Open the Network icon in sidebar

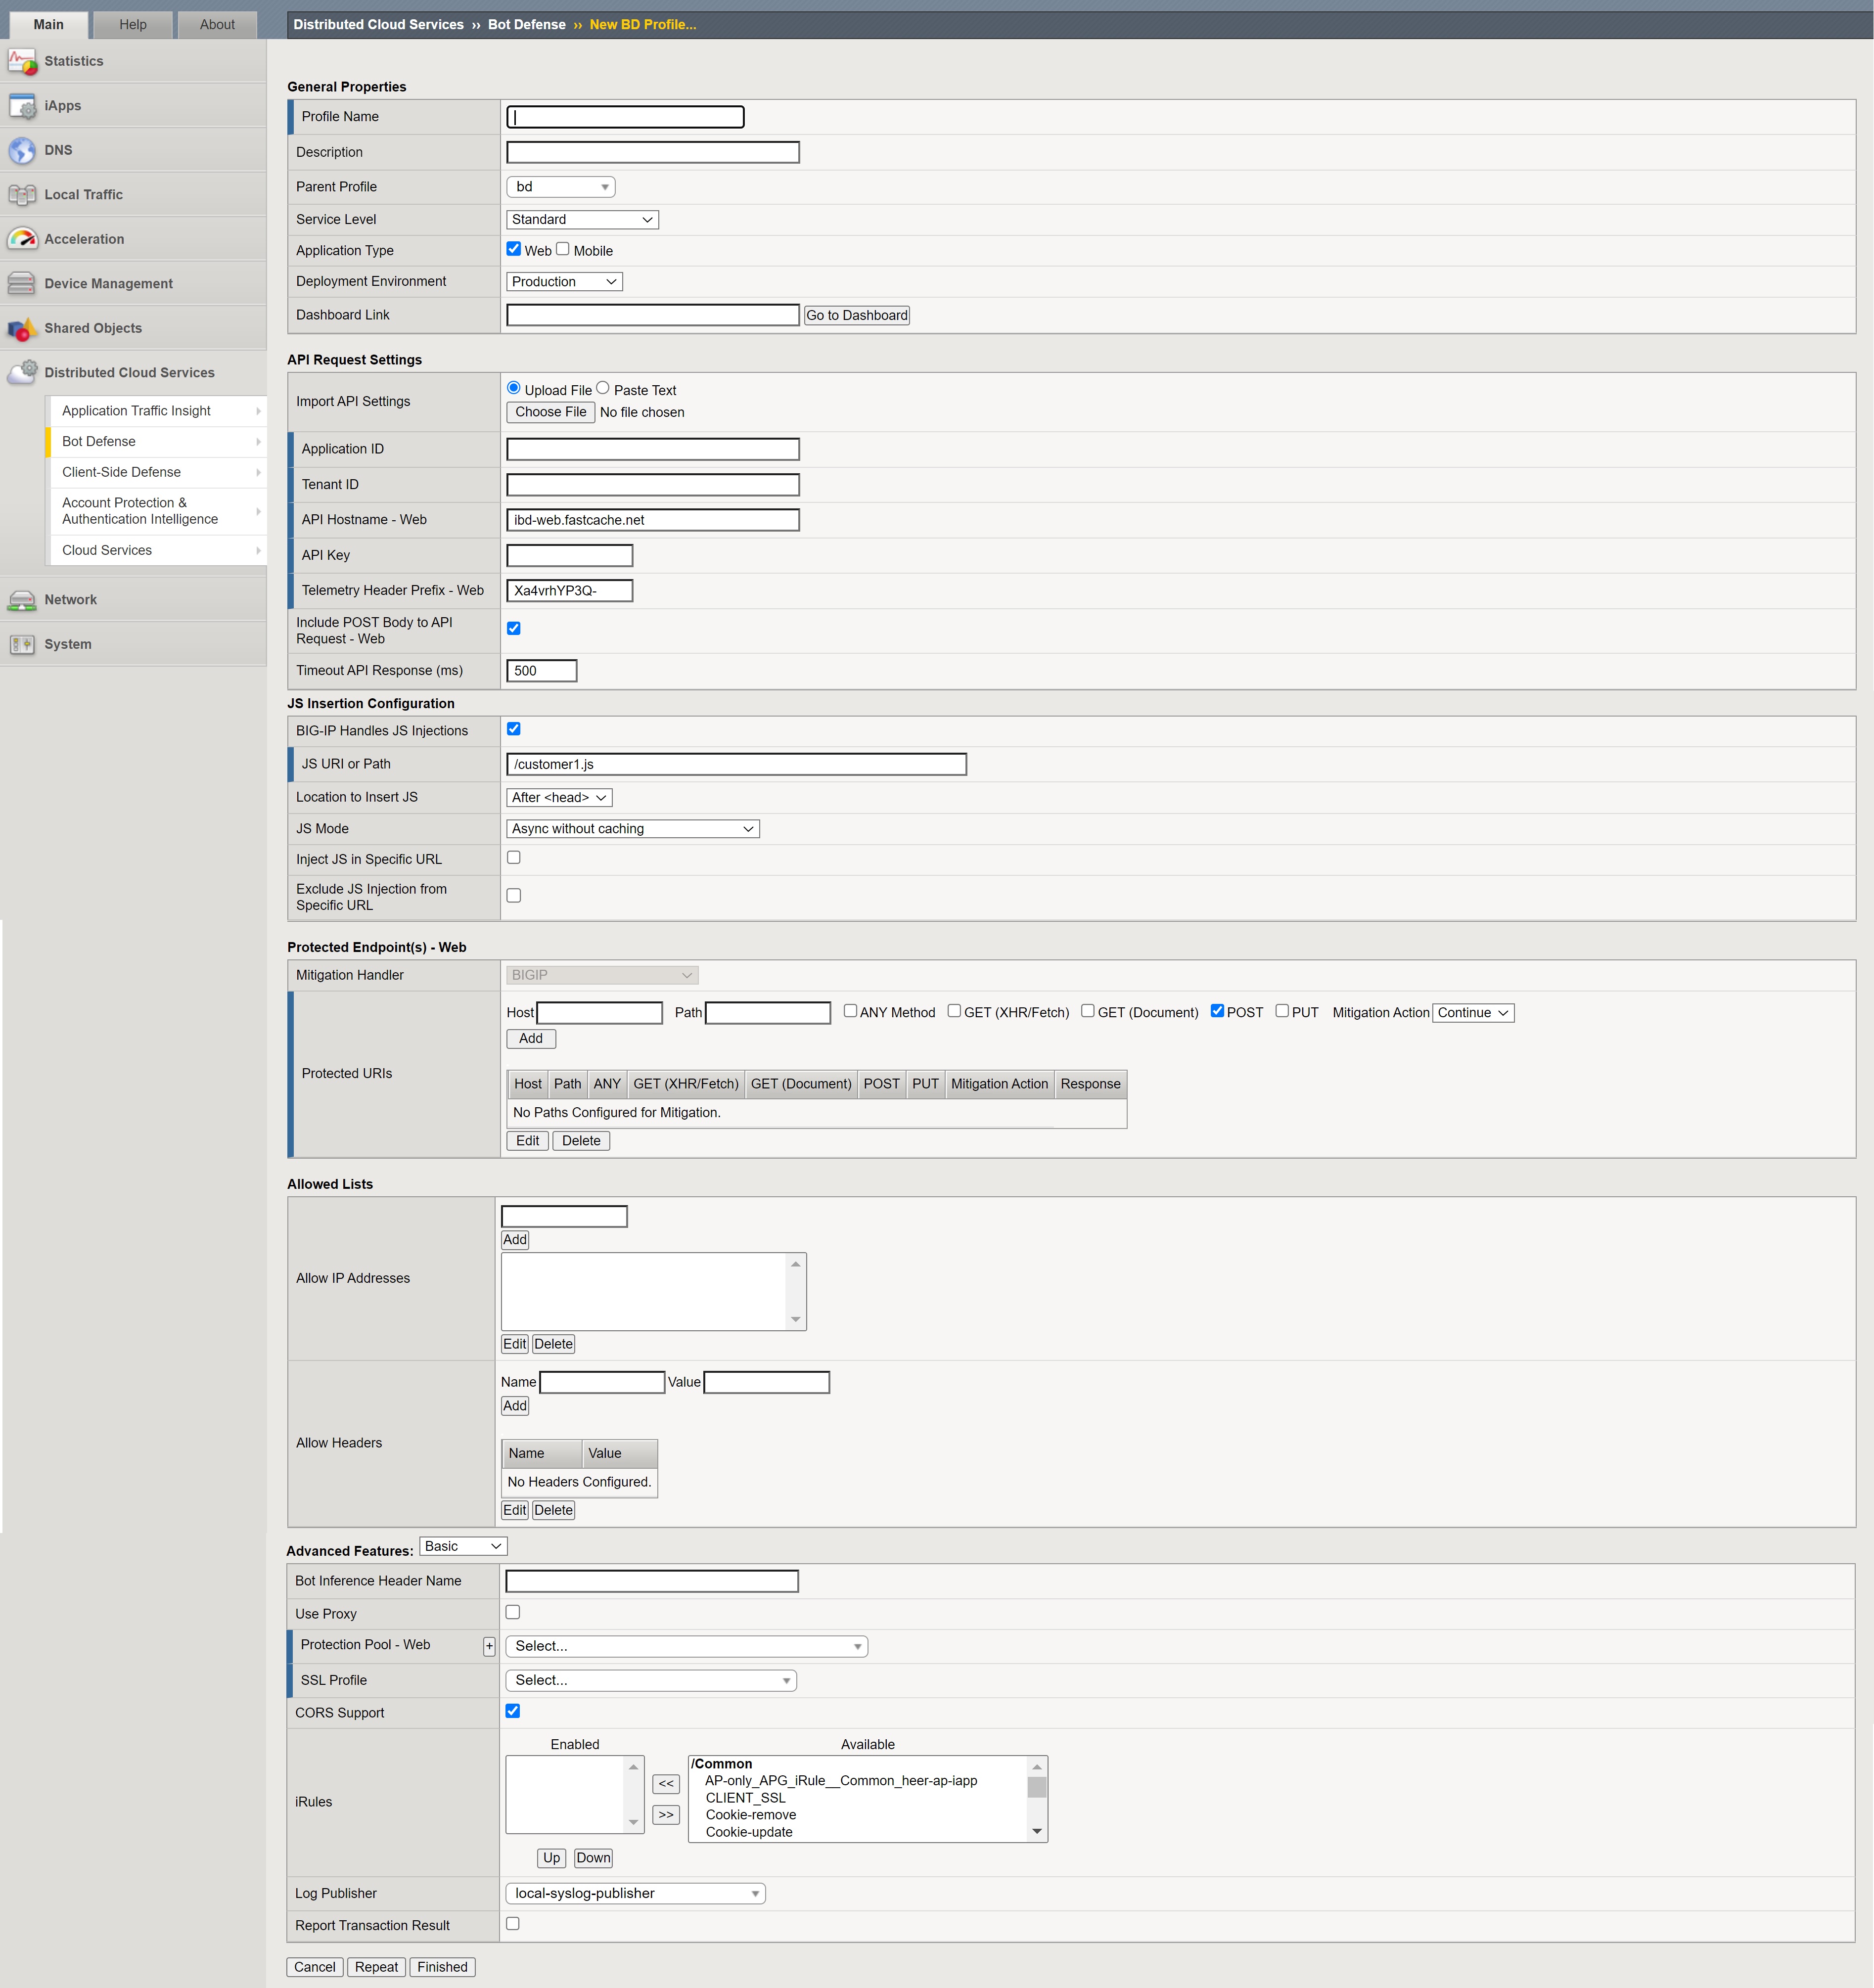click(22, 600)
